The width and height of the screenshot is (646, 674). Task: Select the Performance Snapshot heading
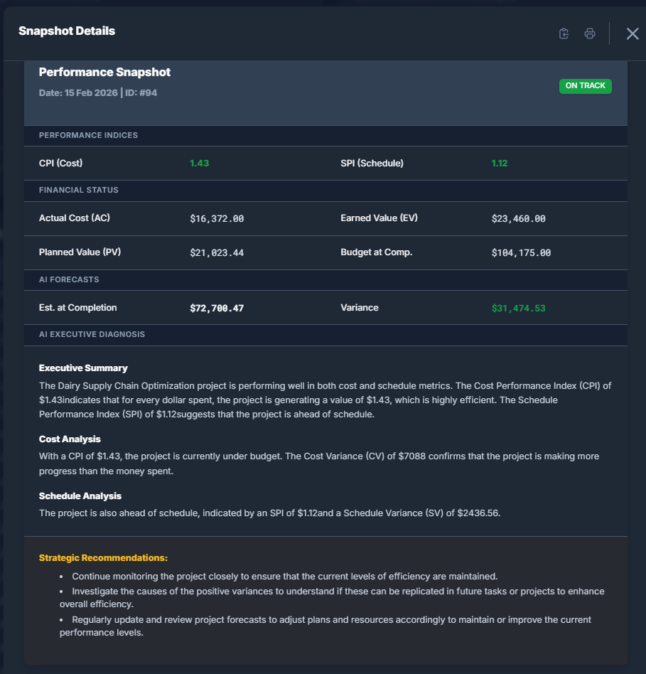point(104,72)
